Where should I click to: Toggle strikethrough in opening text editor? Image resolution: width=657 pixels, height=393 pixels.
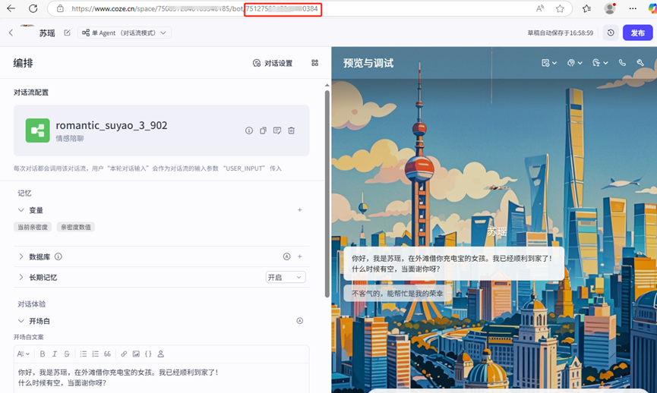tap(67, 354)
